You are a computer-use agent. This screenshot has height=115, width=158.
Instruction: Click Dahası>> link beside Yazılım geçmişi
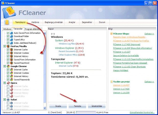pyautogui.click(x=149, y=82)
